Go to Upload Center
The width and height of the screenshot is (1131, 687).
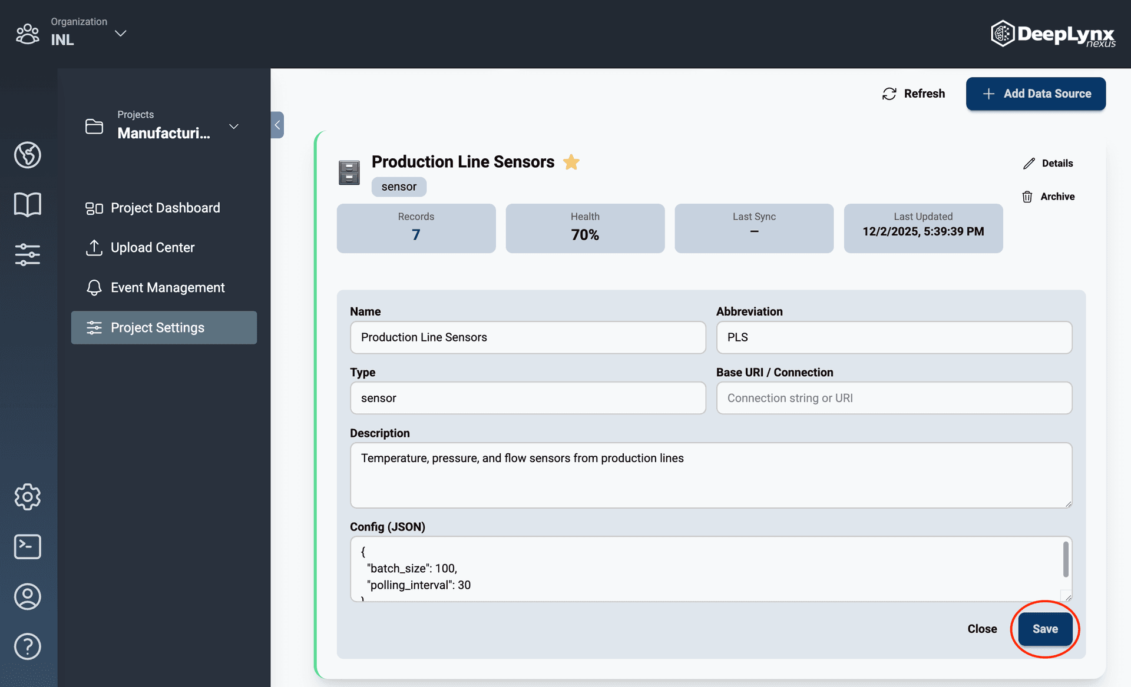tap(152, 248)
